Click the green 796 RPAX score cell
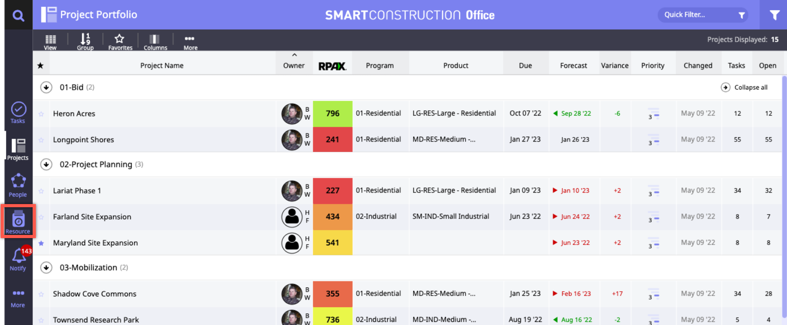The width and height of the screenshot is (787, 325). pos(332,114)
